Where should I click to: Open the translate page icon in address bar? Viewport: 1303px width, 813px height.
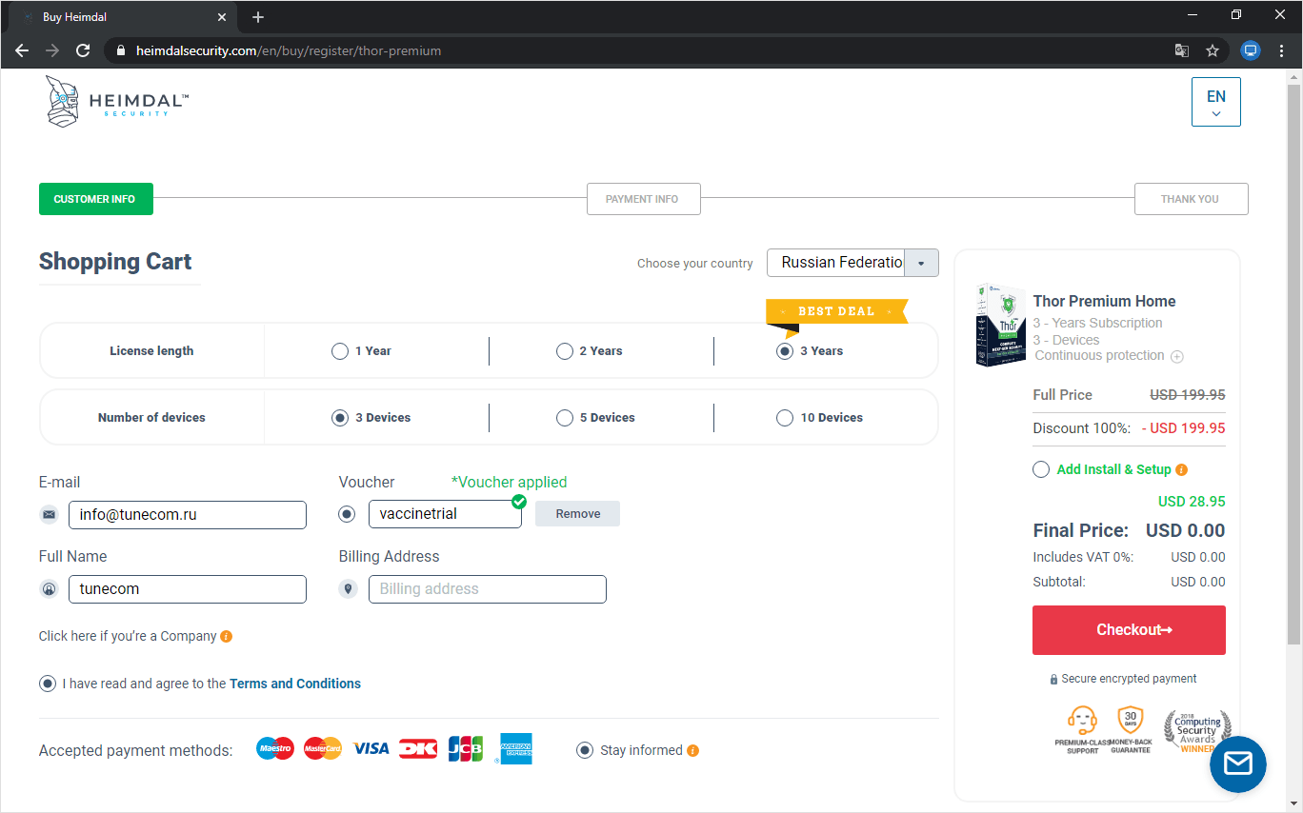pos(1182,50)
